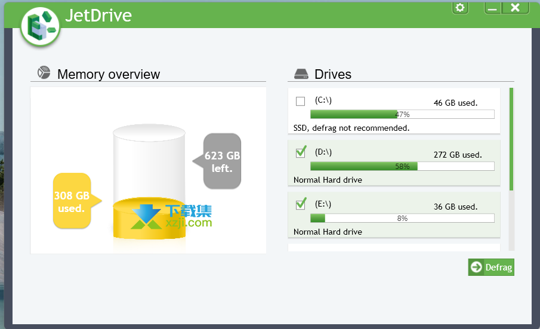Uncheck the E:\ drive checkbox
The image size is (540, 329).
[x=301, y=205]
